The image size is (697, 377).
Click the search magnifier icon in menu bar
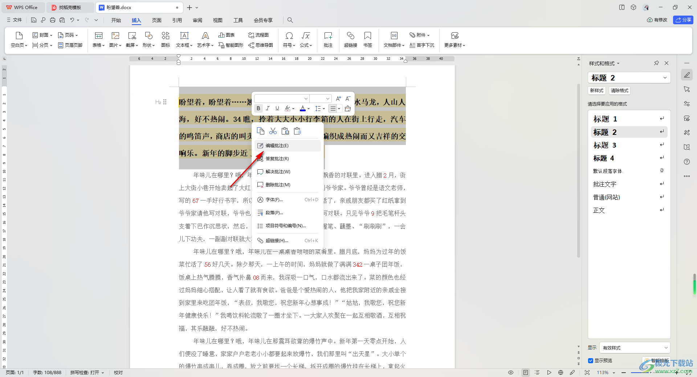(290, 20)
